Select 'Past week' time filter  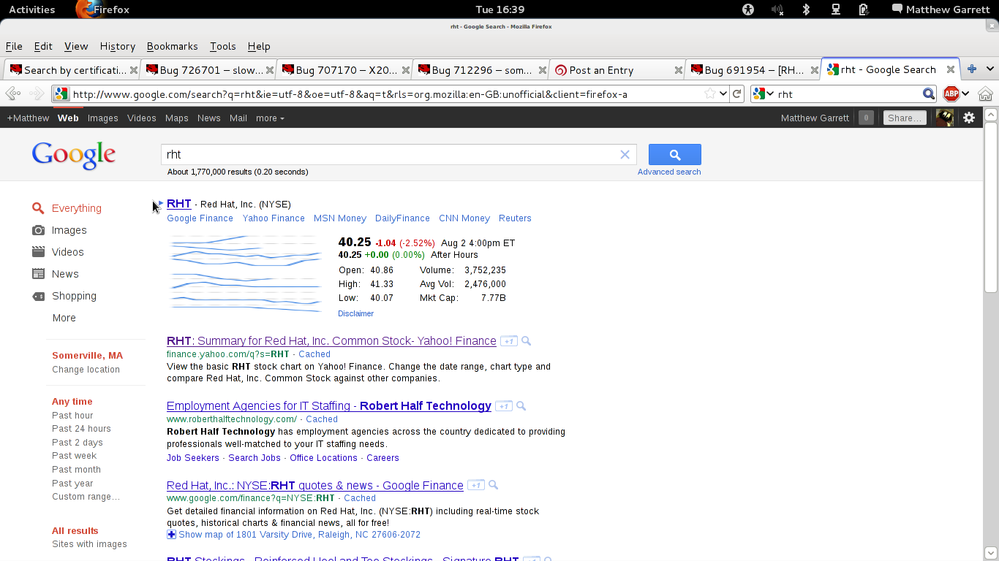[74, 456]
